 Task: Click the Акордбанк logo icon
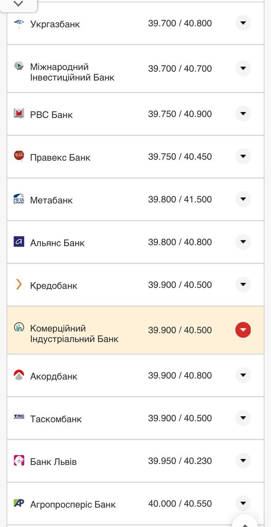tap(18, 375)
